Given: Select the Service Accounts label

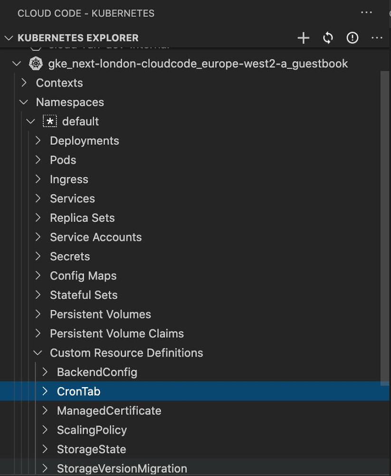Looking at the screenshot, I should [96, 237].
